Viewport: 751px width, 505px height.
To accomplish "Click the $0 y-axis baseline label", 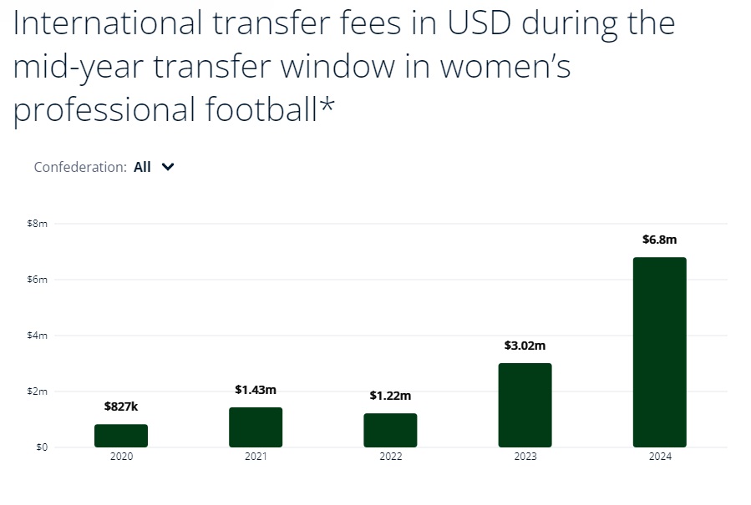I will (x=42, y=447).
